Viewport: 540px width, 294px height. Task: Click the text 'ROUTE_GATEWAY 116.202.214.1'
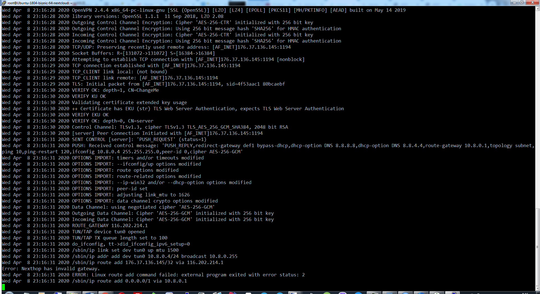click(110, 225)
